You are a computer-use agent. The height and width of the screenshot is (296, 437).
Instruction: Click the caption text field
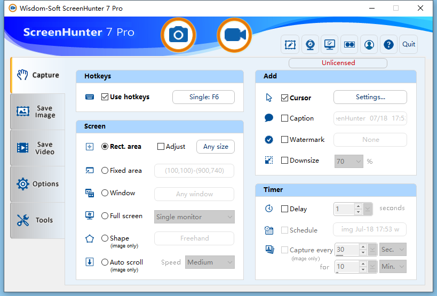point(370,118)
